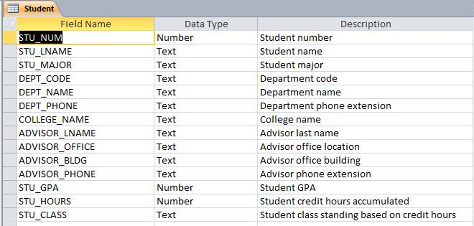This screenshot has height=226, width=474.
Task: Click the 'Advisor office building' description
Action: (x=310, y=160)
